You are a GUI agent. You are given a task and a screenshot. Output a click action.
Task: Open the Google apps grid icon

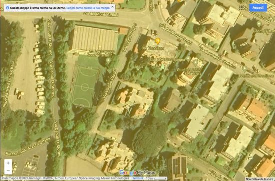click(x=242, y=8)
